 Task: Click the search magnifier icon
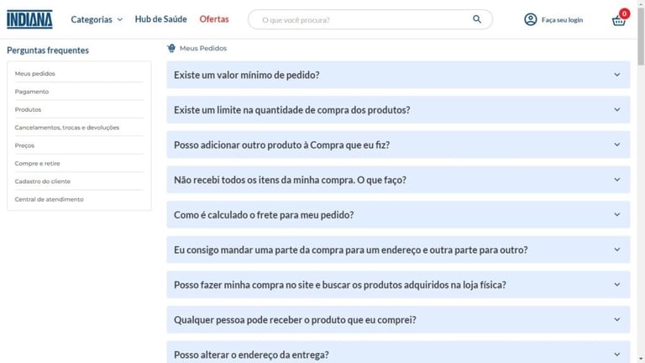477,19
